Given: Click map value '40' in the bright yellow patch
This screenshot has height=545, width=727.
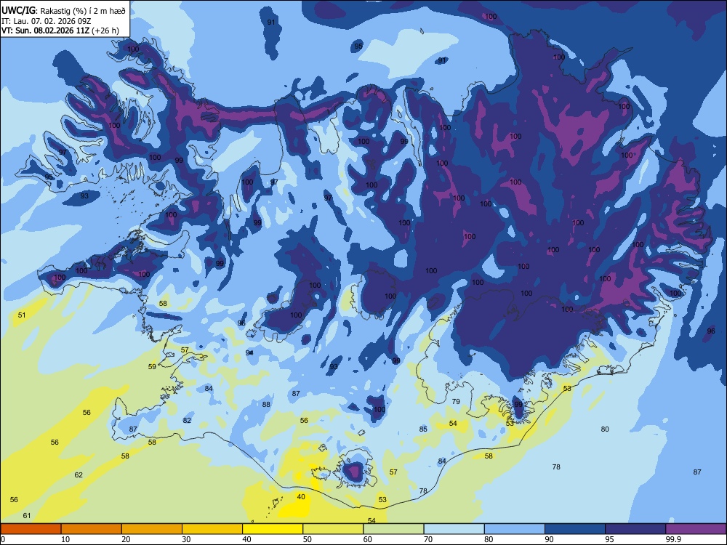Looking at the screenshot, I should click(x=301, y=497).
